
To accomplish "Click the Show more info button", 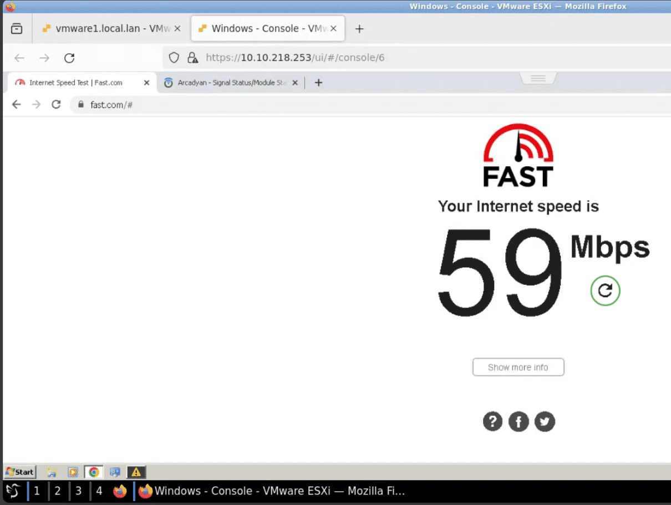I will pyautogui.click(x=518, y=367).
